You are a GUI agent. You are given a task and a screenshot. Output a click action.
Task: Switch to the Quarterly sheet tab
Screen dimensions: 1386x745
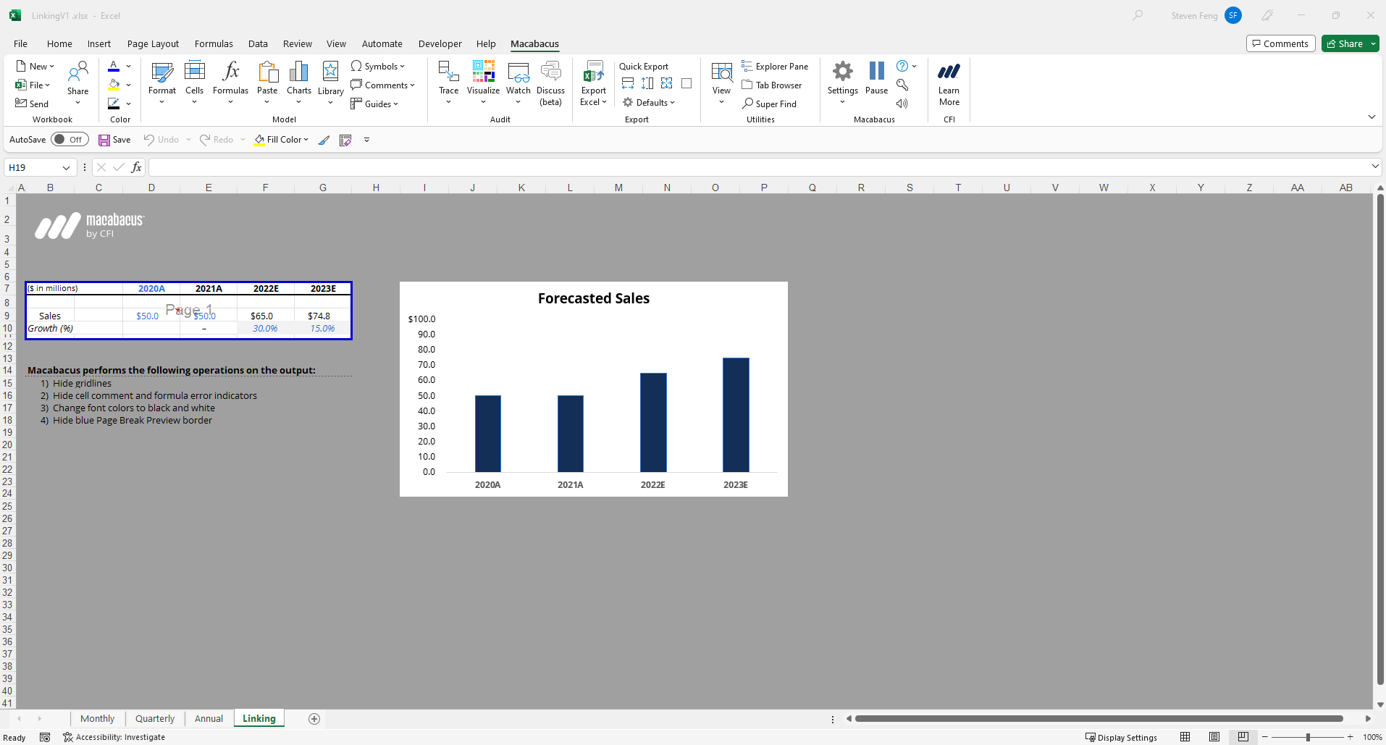point(155,718)
